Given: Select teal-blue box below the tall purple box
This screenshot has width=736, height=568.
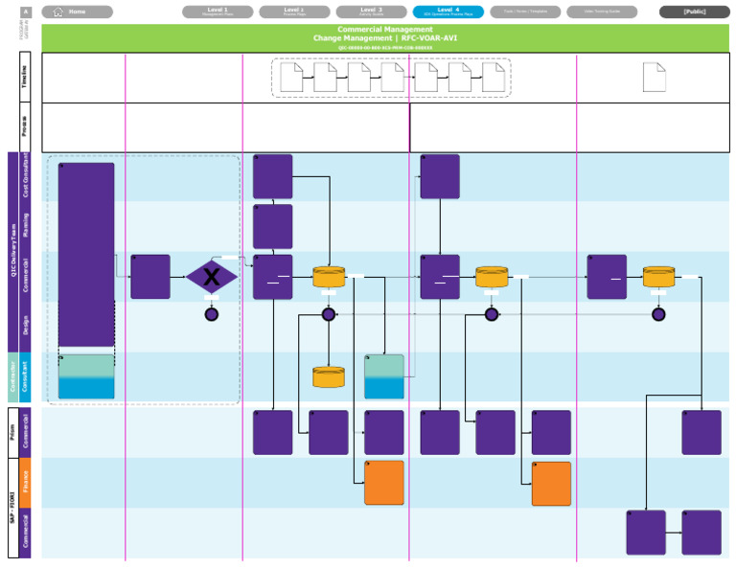Looking at the screenshot, I should pyautogui.click(x=86, y=376).
